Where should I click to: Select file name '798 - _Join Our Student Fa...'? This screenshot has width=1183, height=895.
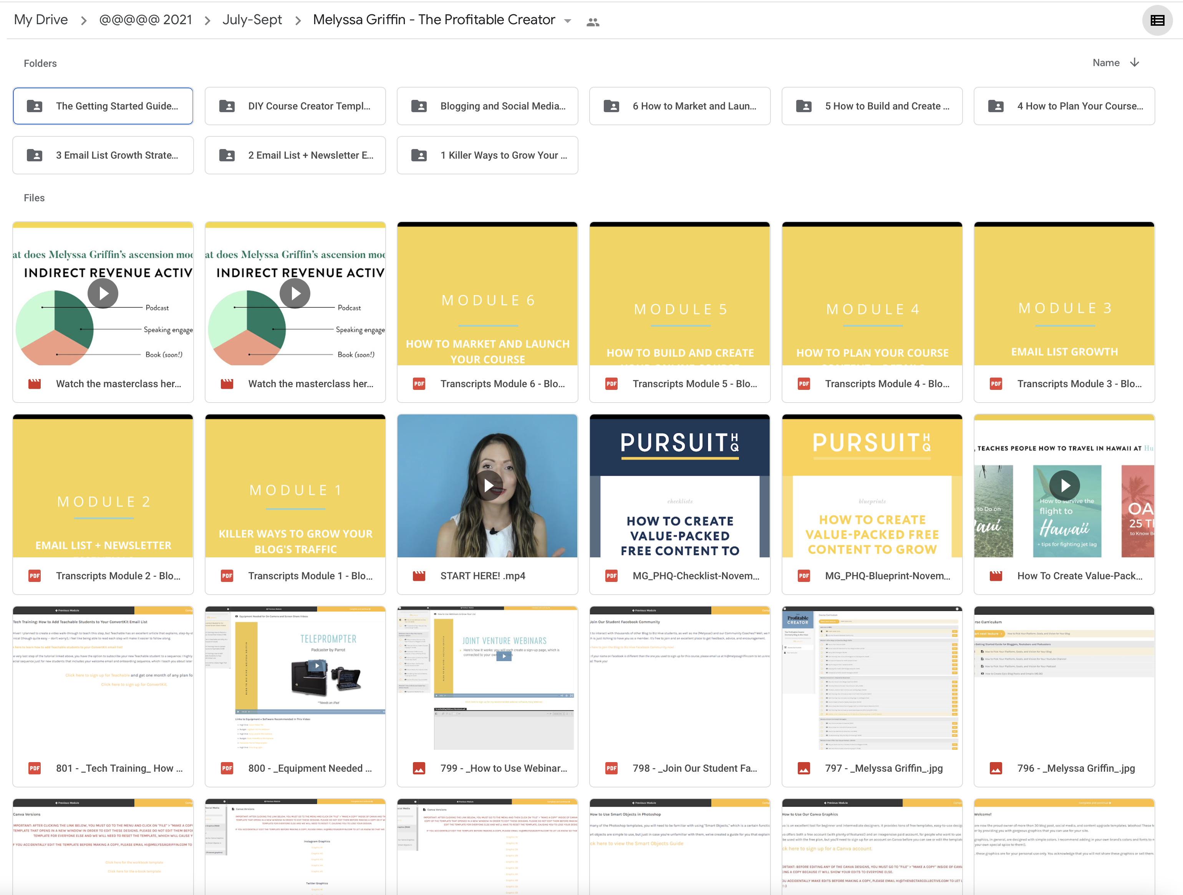(x=695, y=768)
